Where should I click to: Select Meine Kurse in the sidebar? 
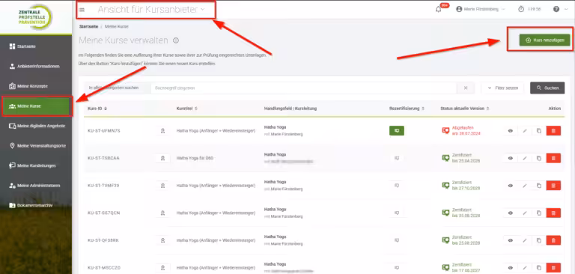pyautogui.click(x=36, y=106)
